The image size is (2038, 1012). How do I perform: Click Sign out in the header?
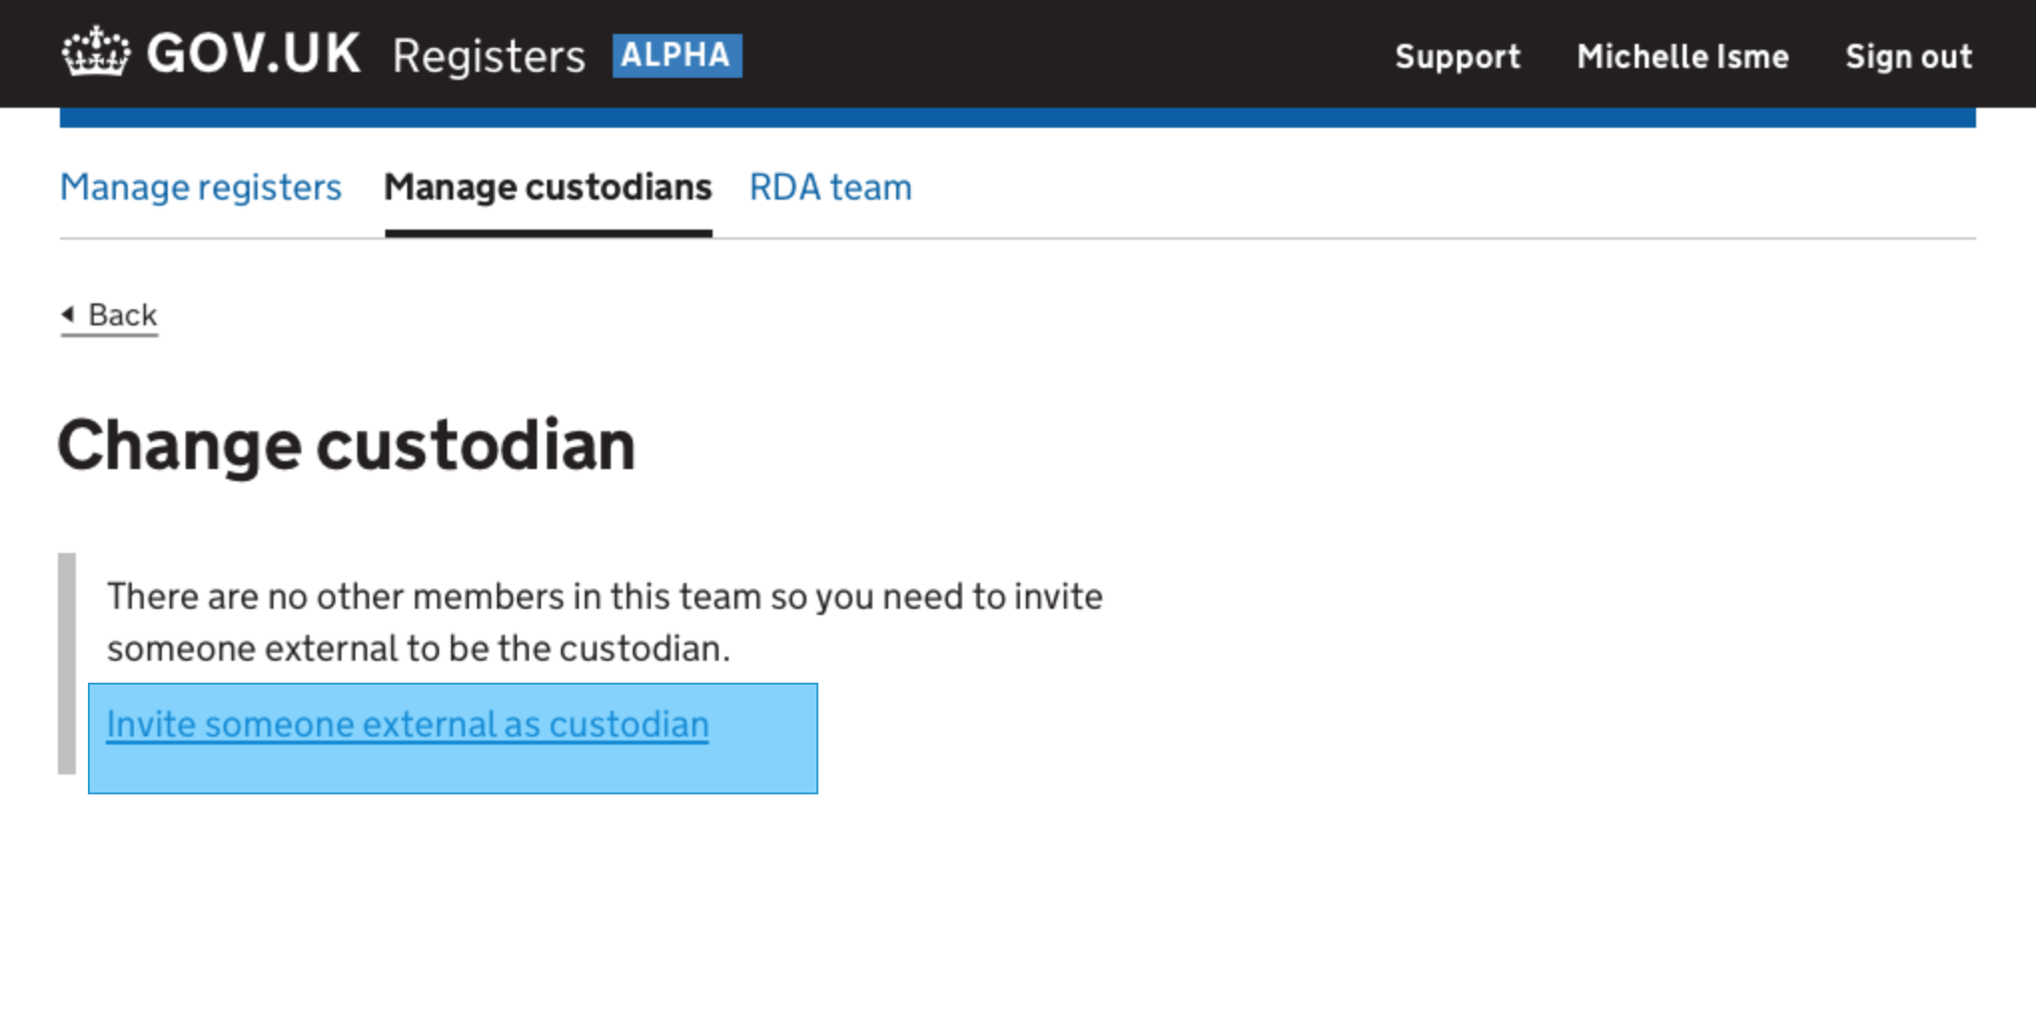pyautogui.click(x=1909, y=57)
